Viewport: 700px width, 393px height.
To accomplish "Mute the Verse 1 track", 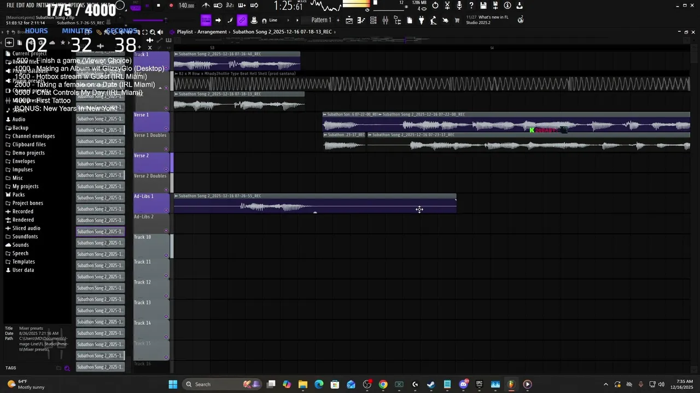I will tap(166, 128).
